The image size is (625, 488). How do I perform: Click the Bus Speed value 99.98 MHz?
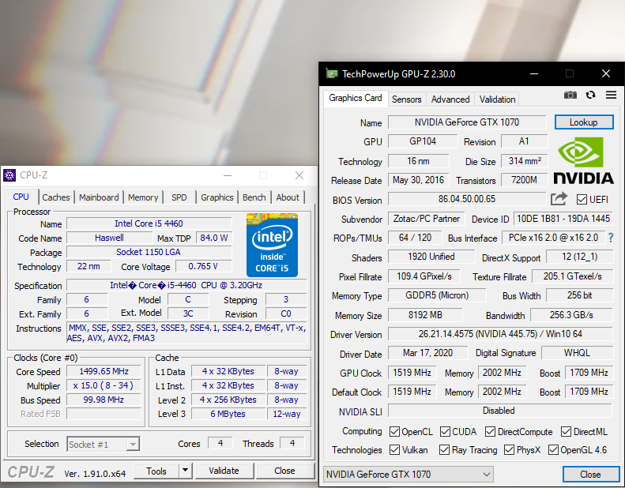104,400
